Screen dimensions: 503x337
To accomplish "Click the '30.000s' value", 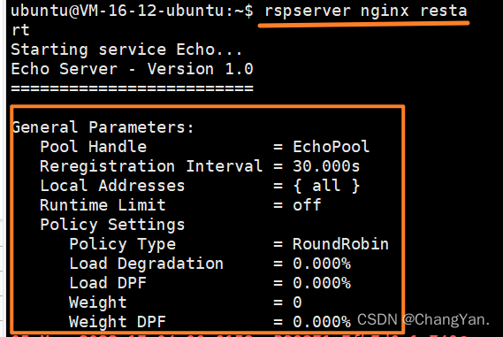I will [326, 166].
